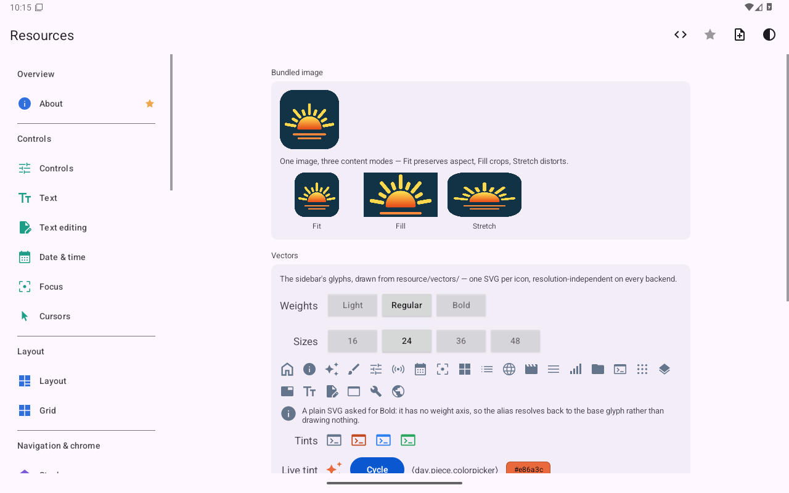Set icon size to 36
The width and height of the screenshot is (789, 493).
[x=461, y=341]
